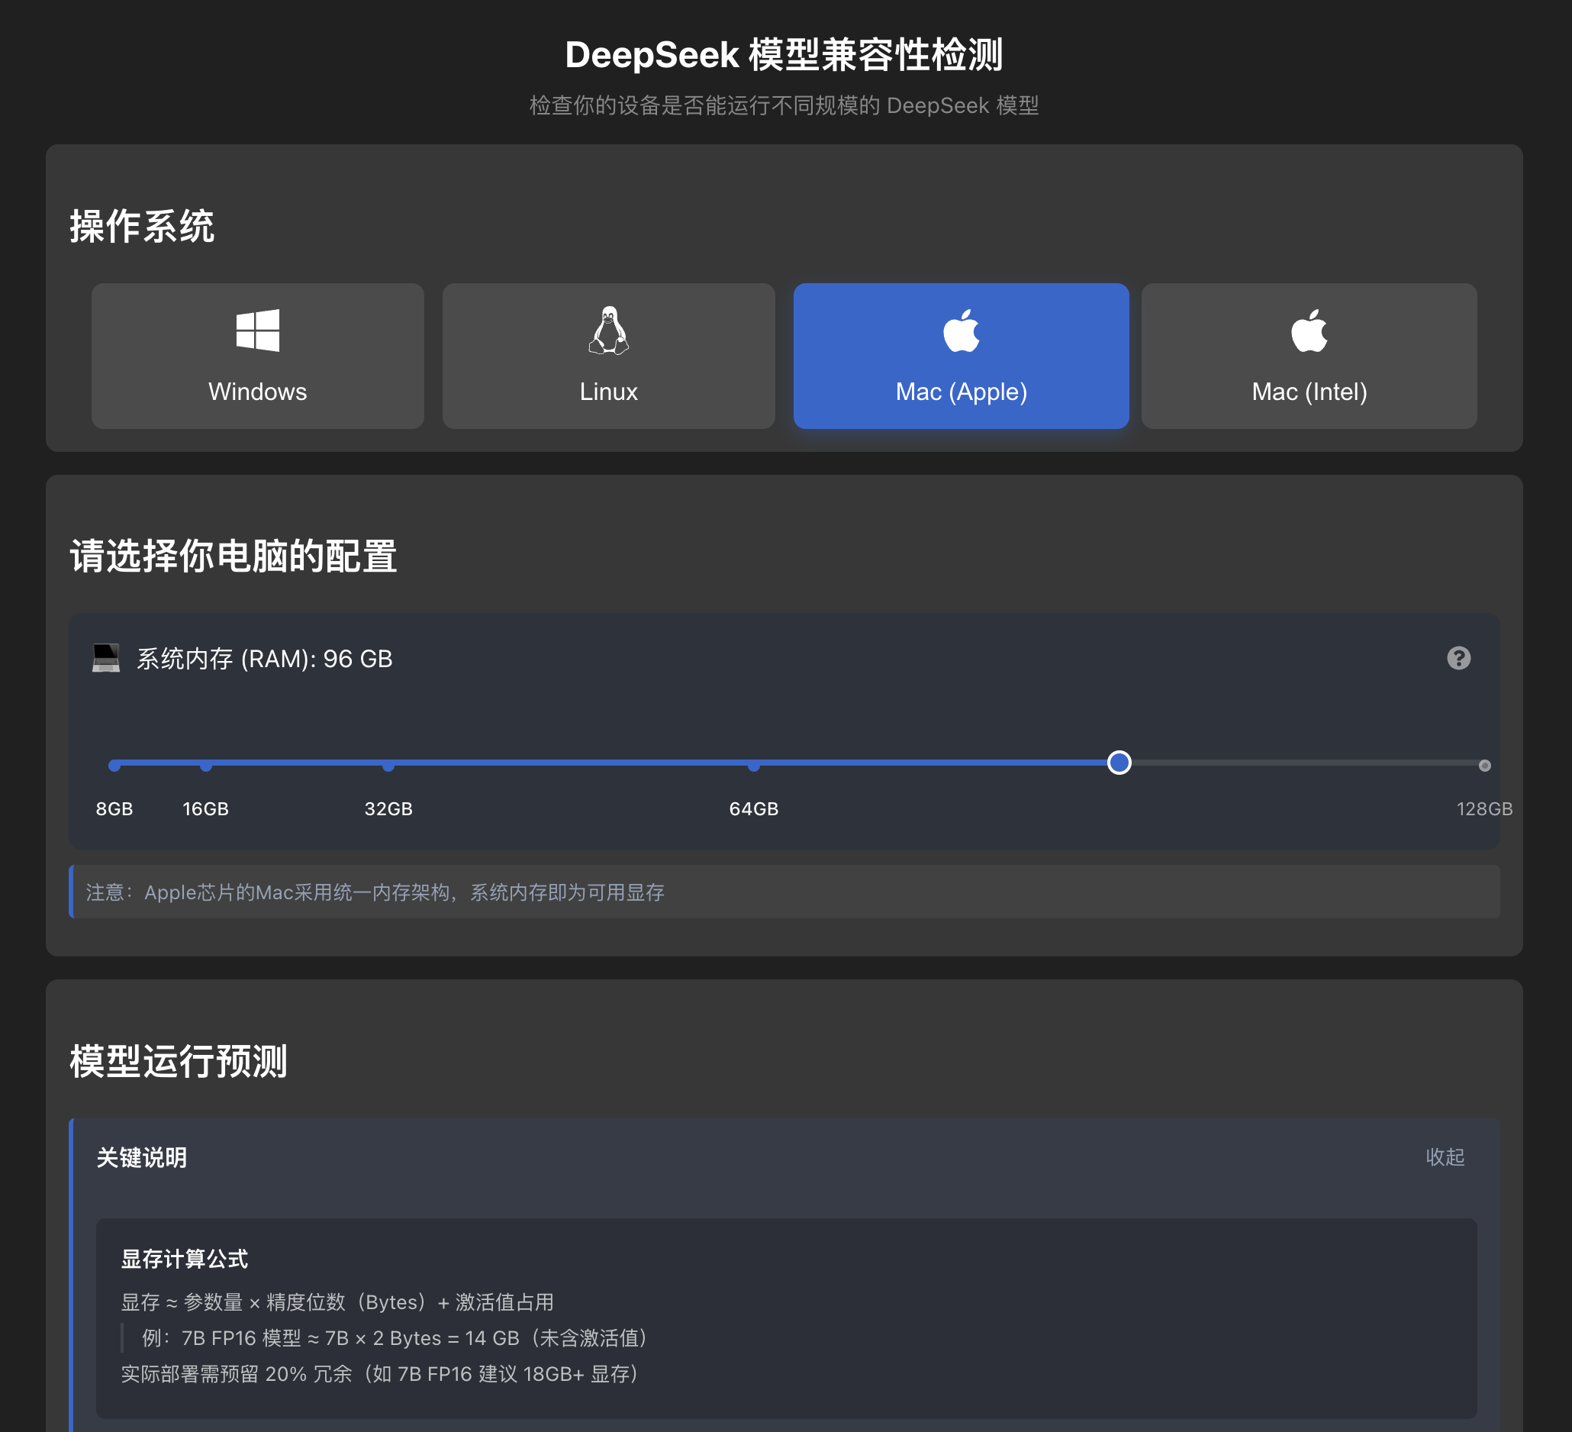This screenshot has height=1432, width=1572.
Task: Set RAM slider to 128GB mark
Action: (x=1485, y=766)
